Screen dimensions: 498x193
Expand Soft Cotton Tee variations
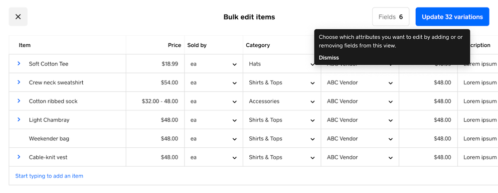coord(19,63)
